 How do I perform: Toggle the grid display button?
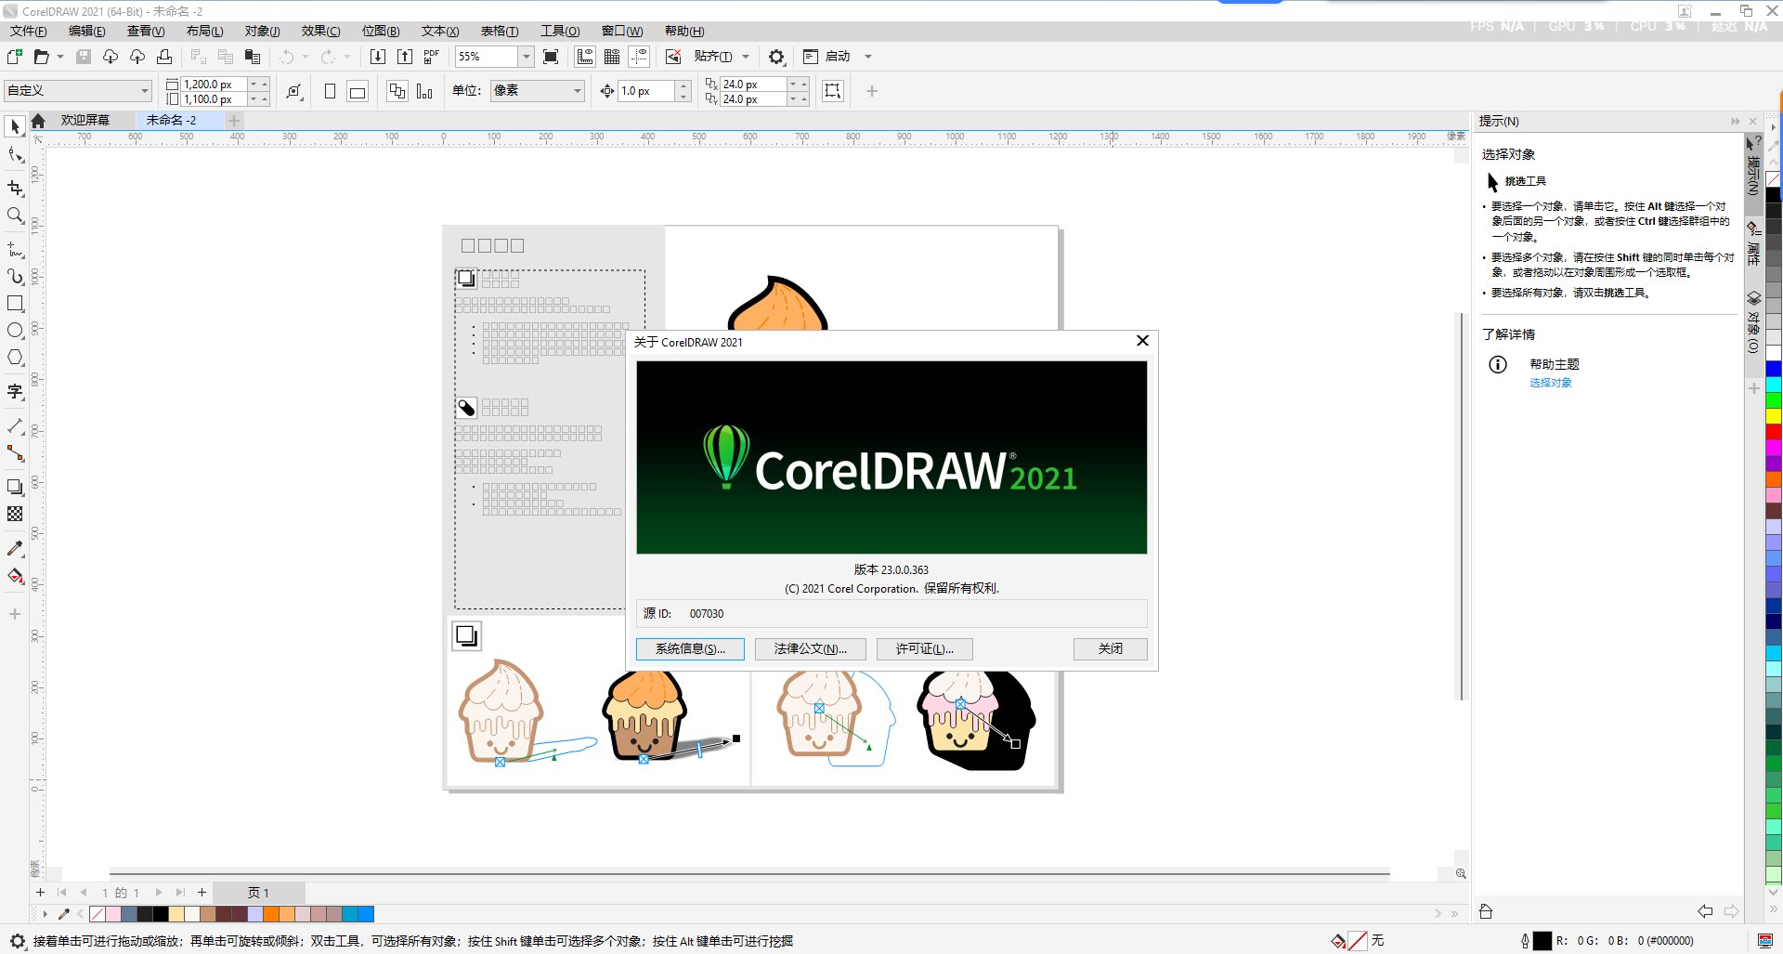click(612, 56)
